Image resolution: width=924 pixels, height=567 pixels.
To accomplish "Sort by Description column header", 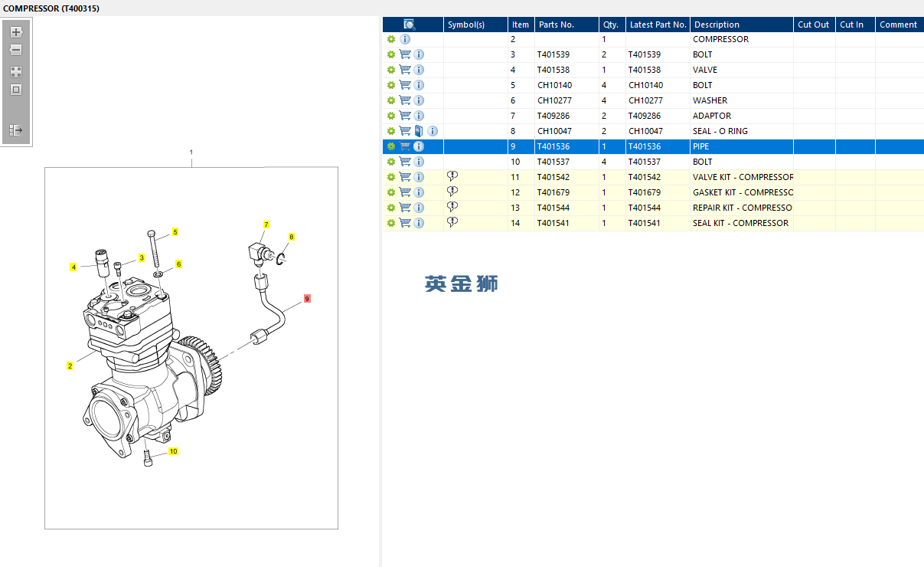I will point(741,25).
